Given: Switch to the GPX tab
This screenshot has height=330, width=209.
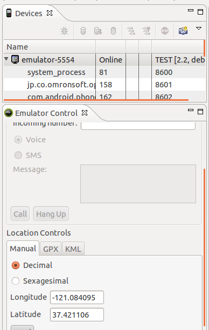Looking at the screenshot, I should pyautogui.click(x=51, y=249).
